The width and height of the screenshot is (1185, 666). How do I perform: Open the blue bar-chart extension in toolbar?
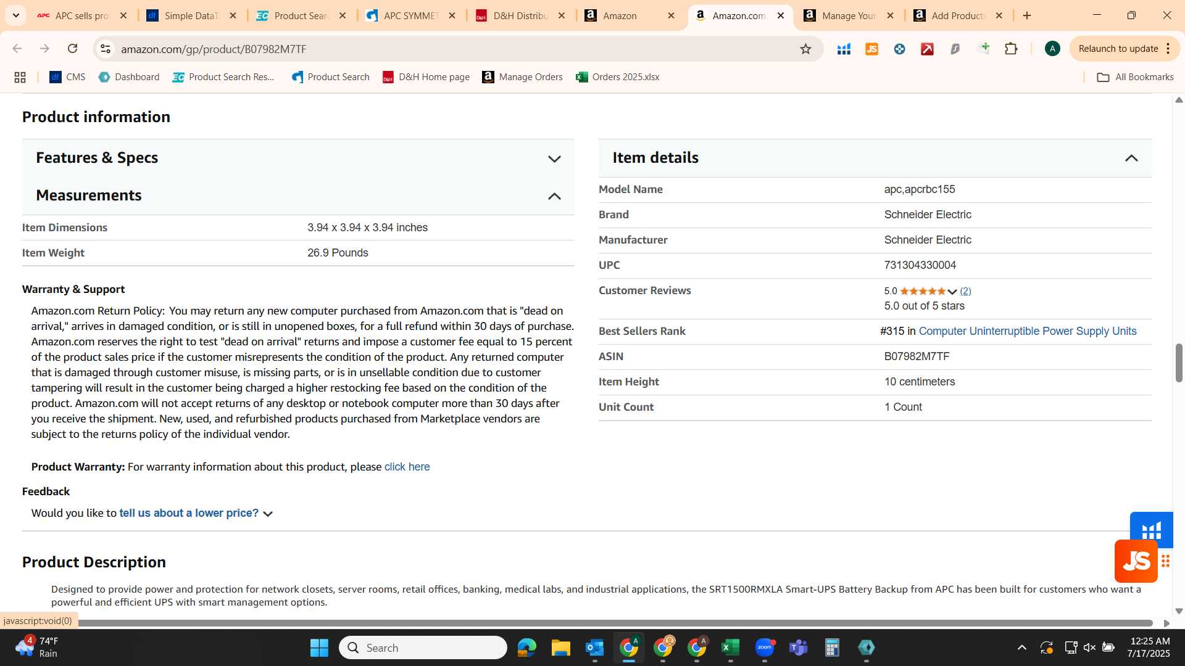(844, 49)
